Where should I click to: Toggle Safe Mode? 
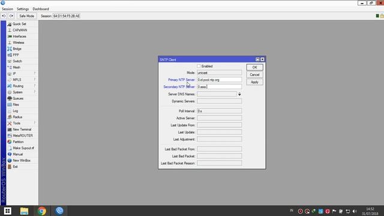pyautogui.click(x=26, y=16)
